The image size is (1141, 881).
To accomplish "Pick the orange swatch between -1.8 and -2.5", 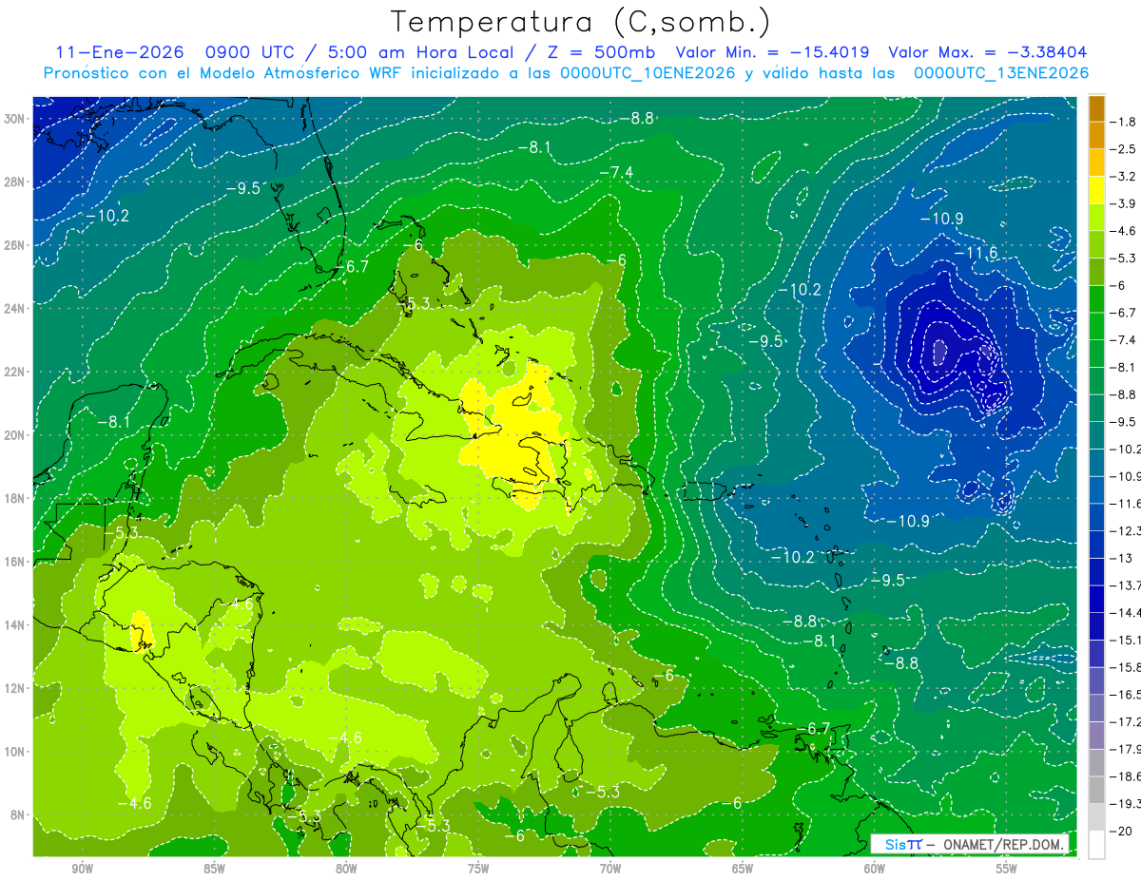I will 1096,135.
